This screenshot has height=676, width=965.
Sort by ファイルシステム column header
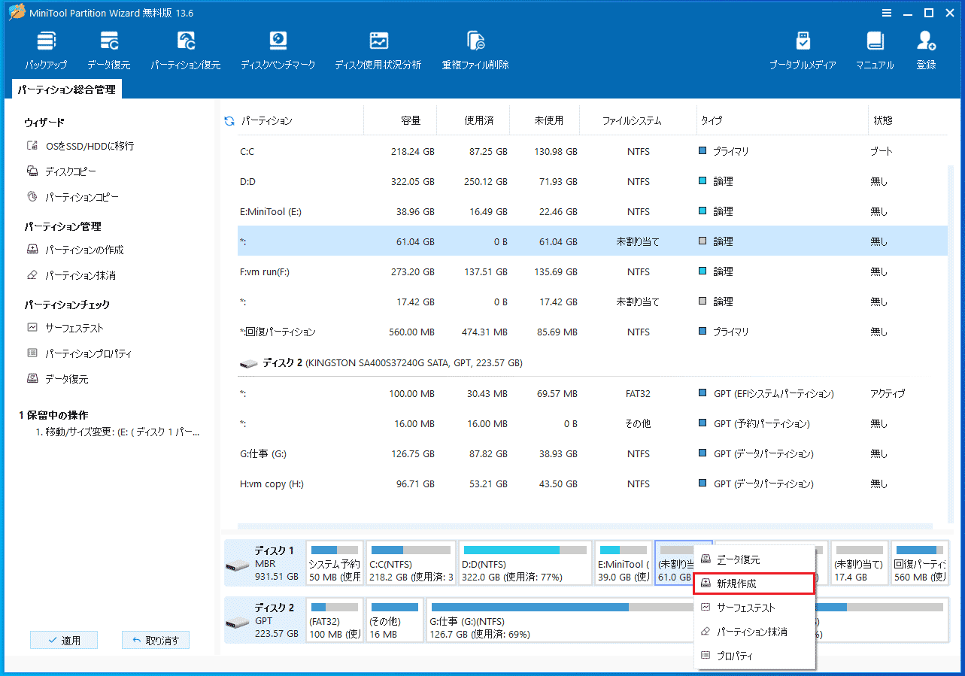click(x=632, y=120)
